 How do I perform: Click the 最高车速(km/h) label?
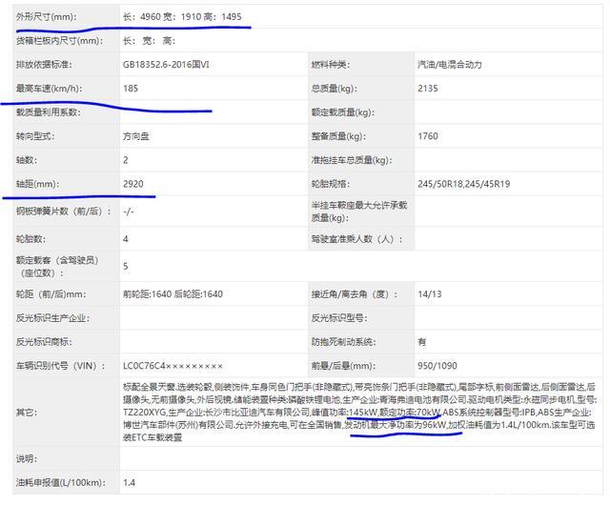pyautogui.click(x=49, y=89)
